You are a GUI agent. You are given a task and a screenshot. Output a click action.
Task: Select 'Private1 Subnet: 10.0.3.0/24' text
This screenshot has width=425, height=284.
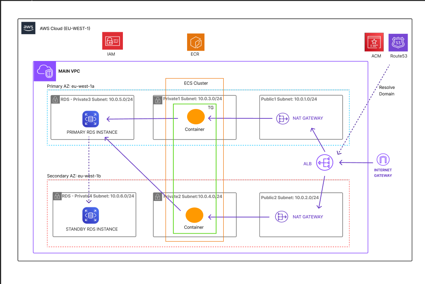click(x=193, y=99)
